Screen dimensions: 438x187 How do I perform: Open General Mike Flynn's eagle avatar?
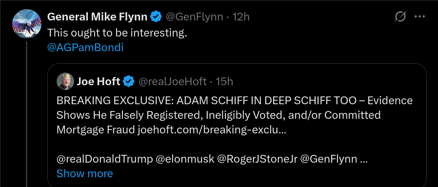27,24
